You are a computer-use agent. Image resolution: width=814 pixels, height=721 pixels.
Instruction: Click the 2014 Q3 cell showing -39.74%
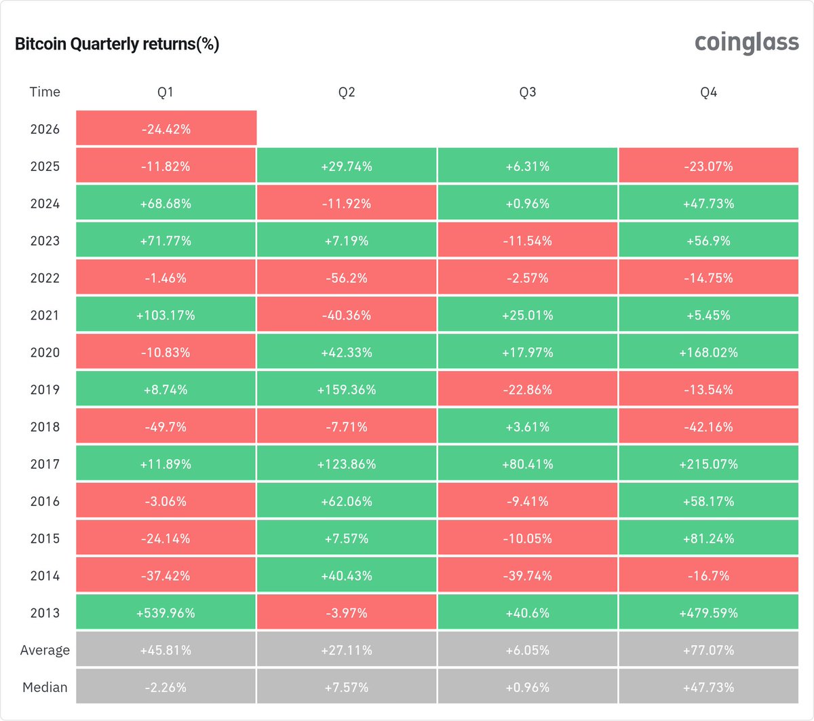(x=528, y=575)
